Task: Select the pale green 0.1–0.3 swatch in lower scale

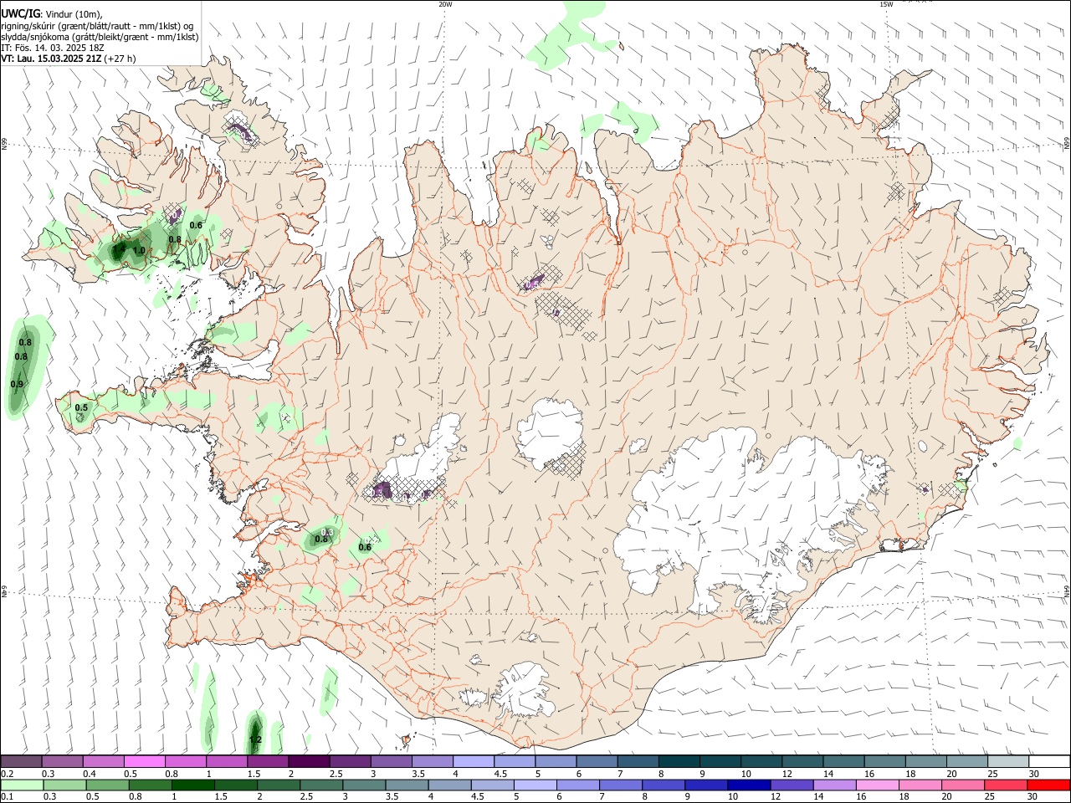Action: point(21,785)
